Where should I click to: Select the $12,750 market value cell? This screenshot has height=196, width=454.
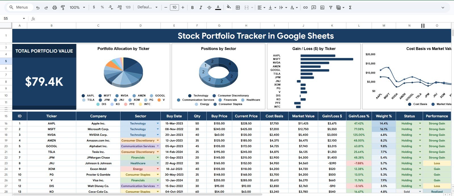click(303, 129)
